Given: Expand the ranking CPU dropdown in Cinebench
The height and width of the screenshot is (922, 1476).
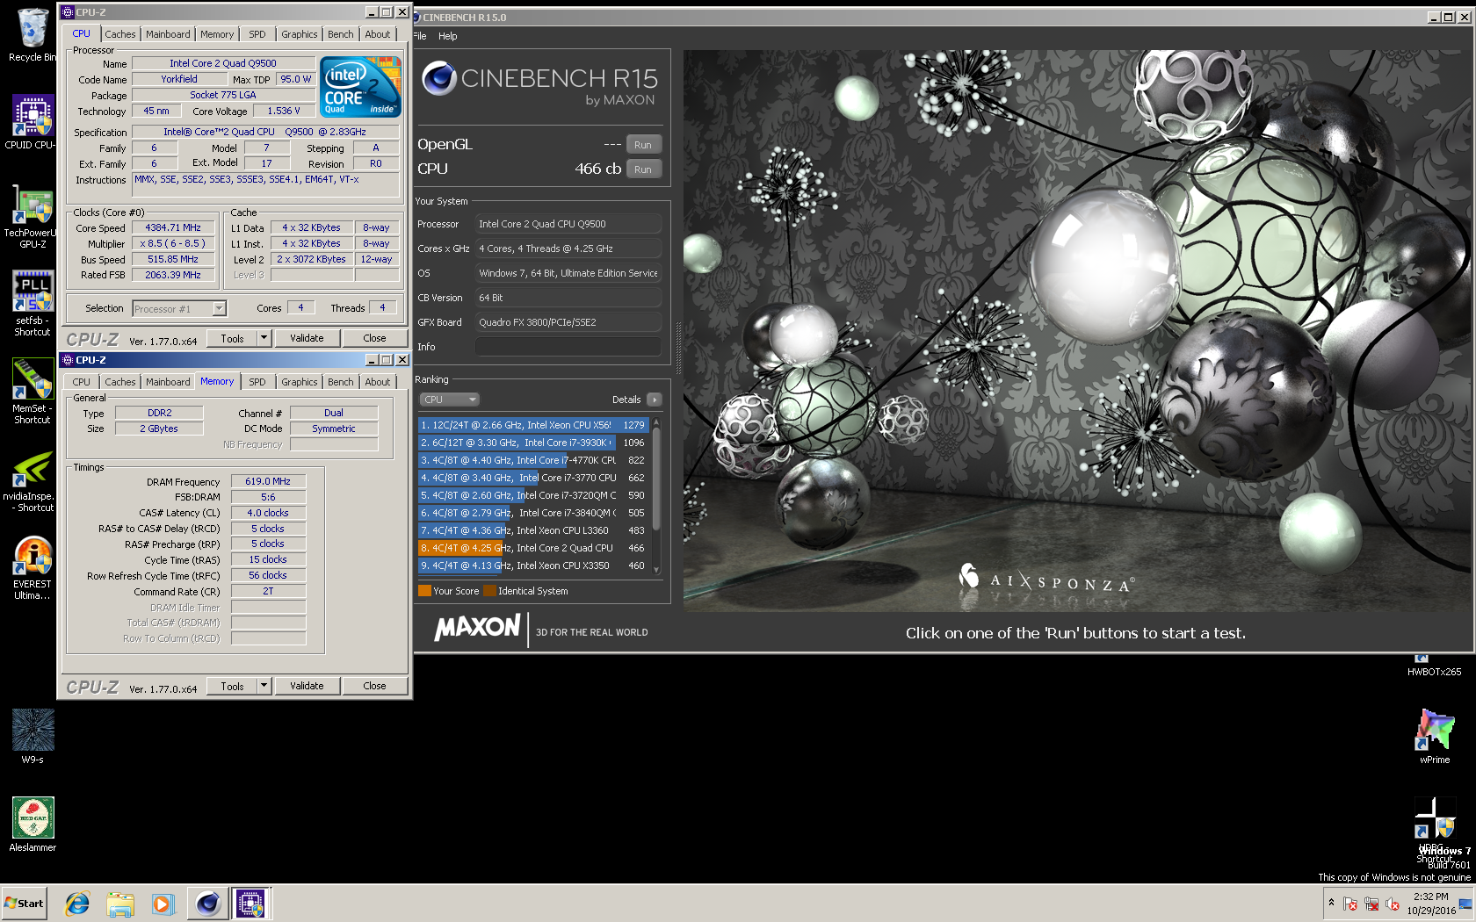Looking at the screenshot, I should 449,400.
